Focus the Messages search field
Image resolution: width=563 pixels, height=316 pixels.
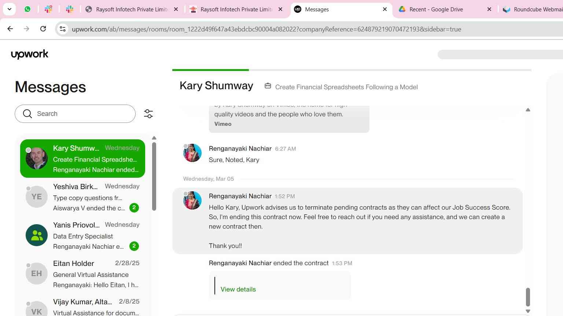tap(75, 114)
